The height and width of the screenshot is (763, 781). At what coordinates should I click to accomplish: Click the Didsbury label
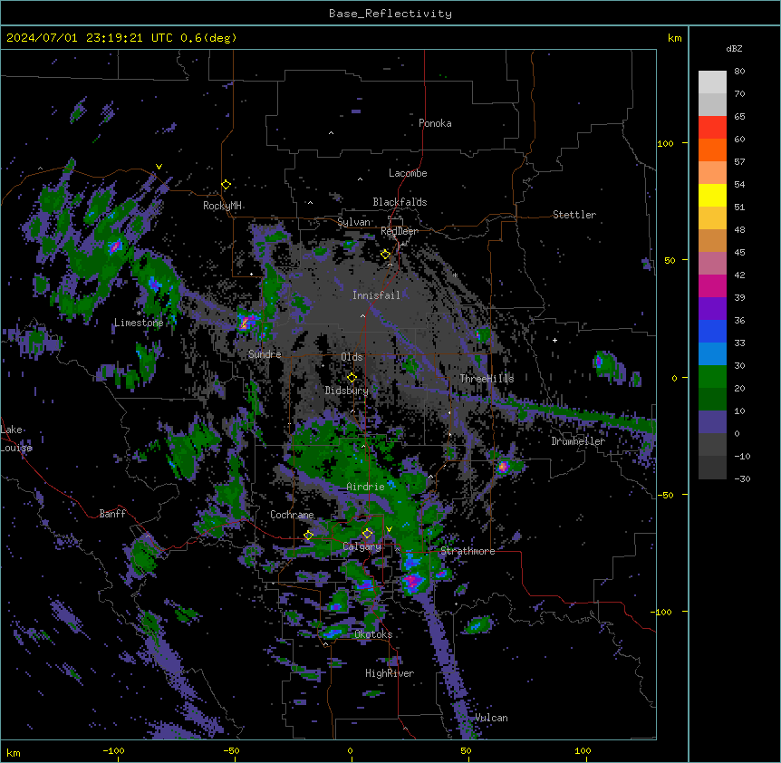click(x=347, y=391)
